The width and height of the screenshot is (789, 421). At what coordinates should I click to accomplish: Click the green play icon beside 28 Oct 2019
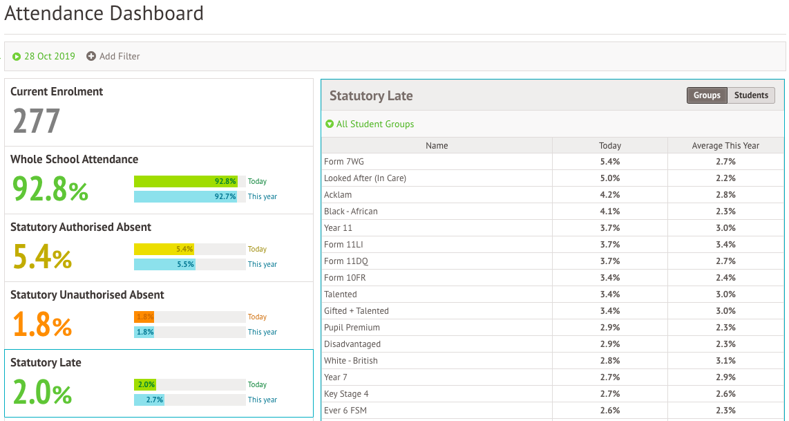tap(17, 57)
